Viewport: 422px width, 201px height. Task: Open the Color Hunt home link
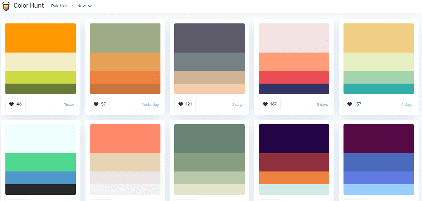click(29, 5)
